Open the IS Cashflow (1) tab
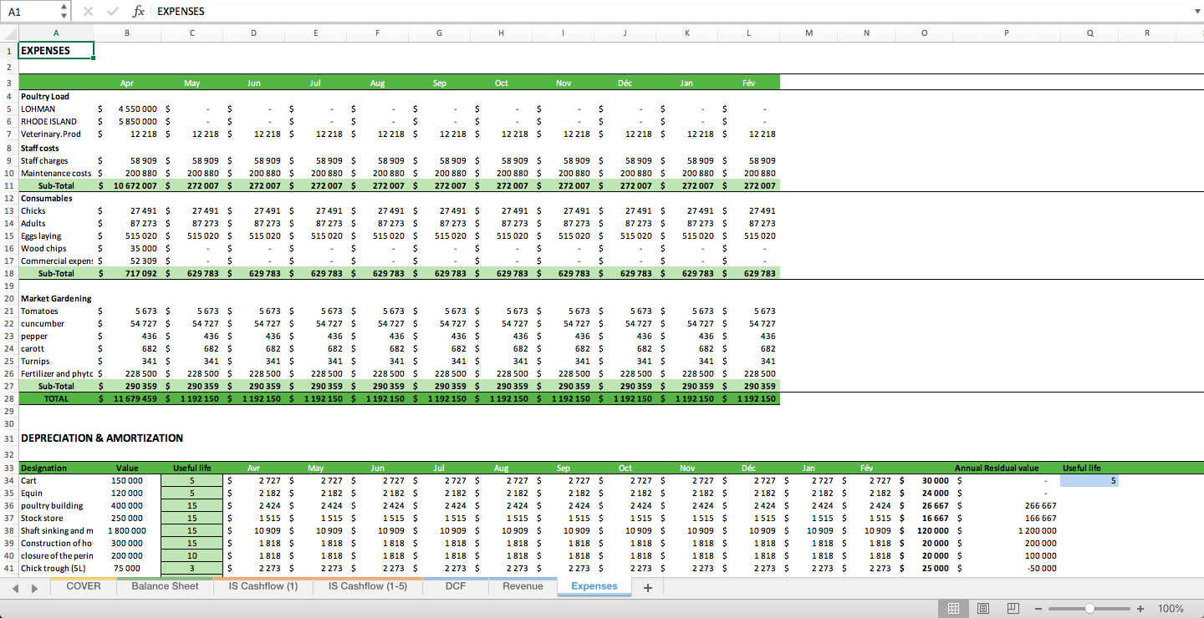 coord(263,586)
